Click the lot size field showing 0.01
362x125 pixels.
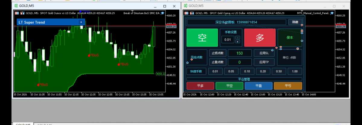[x=228, y=40]
